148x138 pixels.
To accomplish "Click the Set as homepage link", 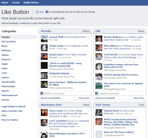I will pyautogui.click(x=3, y=23).
